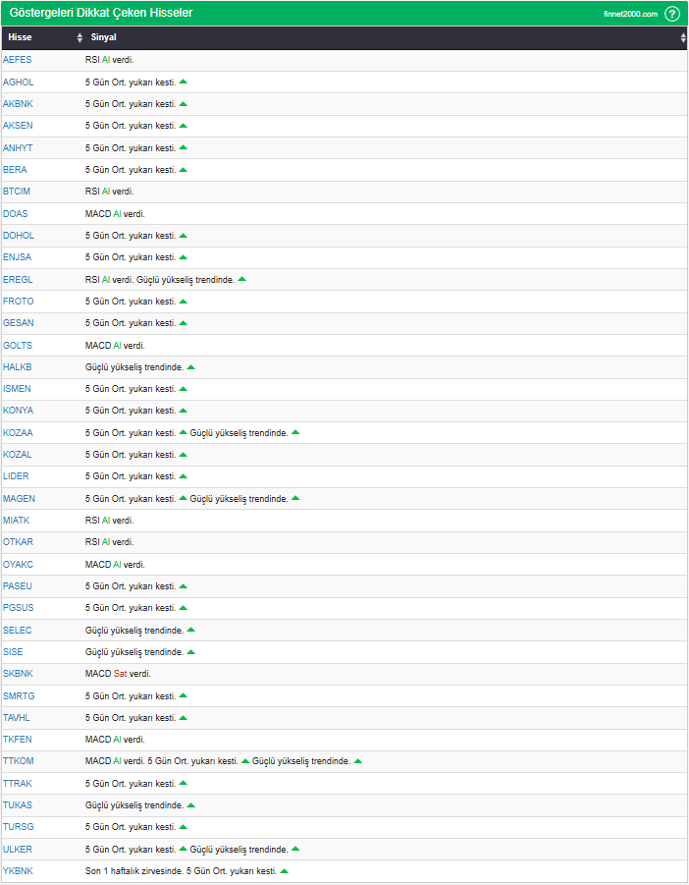
Task: Click the second green arrow in KOZAA row
Action: coord(295,432)
